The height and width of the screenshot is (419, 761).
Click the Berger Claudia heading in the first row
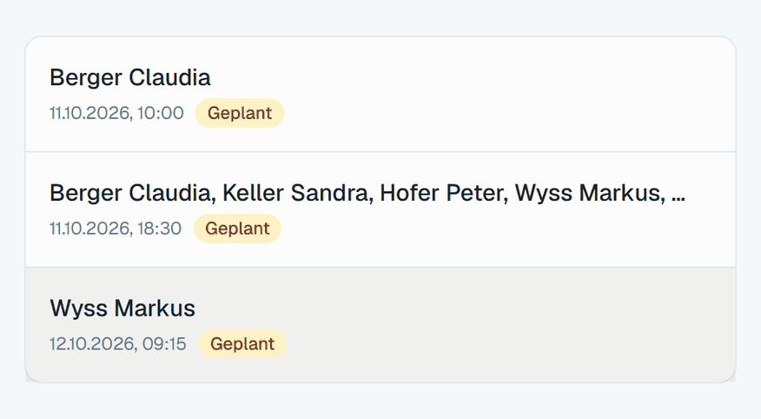[130, 77]
